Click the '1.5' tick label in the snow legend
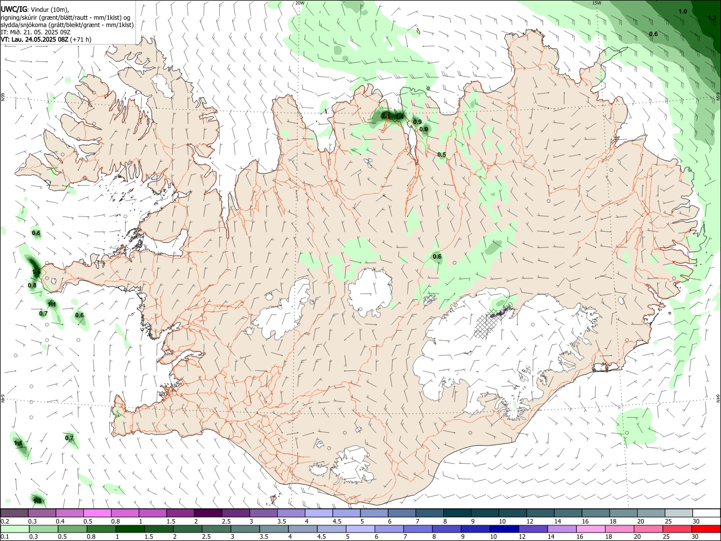721x541 pixels. (170, 521)
